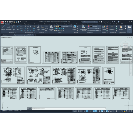Click the object color wheel swatch

click(88, 26)
